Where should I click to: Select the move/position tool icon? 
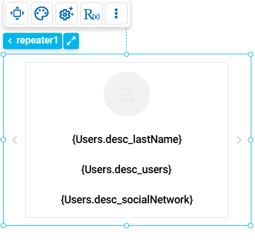pyautogui.click(x=17, y=13)
